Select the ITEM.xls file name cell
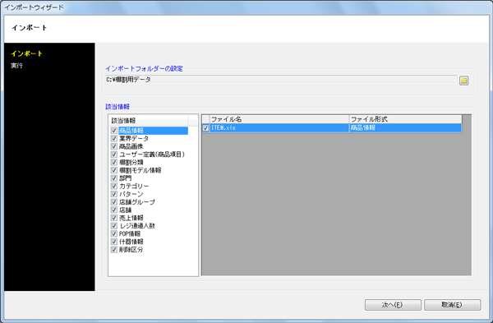Screen dimensions: 493x323 [x=279, y=128]
